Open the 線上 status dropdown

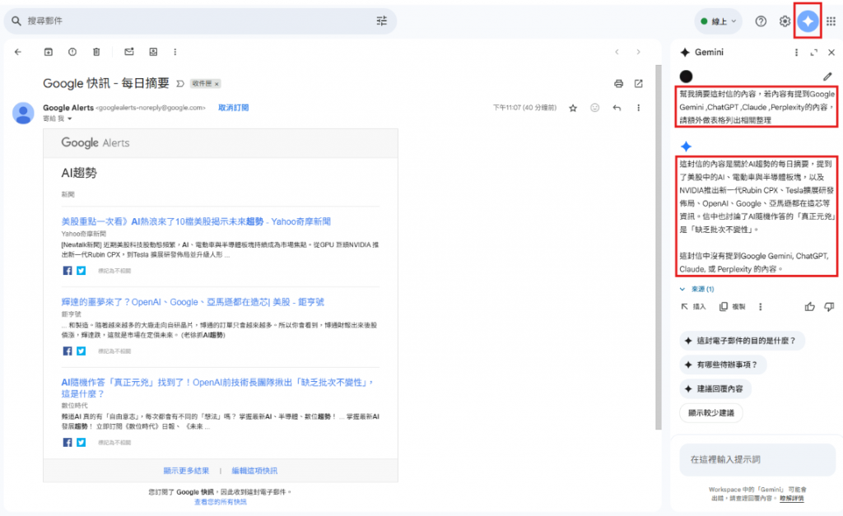pyautogui.click(x=718, y=21)
